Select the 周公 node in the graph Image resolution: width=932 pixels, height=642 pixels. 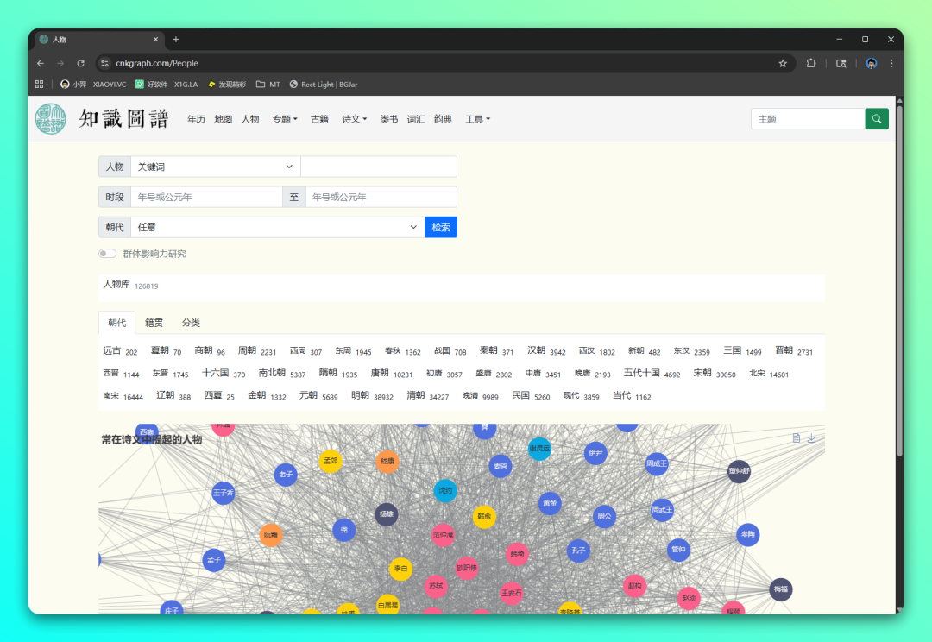(x=604, y=516)
